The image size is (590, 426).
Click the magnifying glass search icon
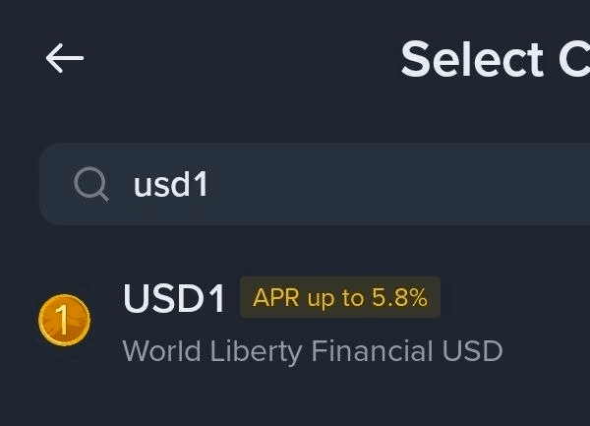click(91, 184)
